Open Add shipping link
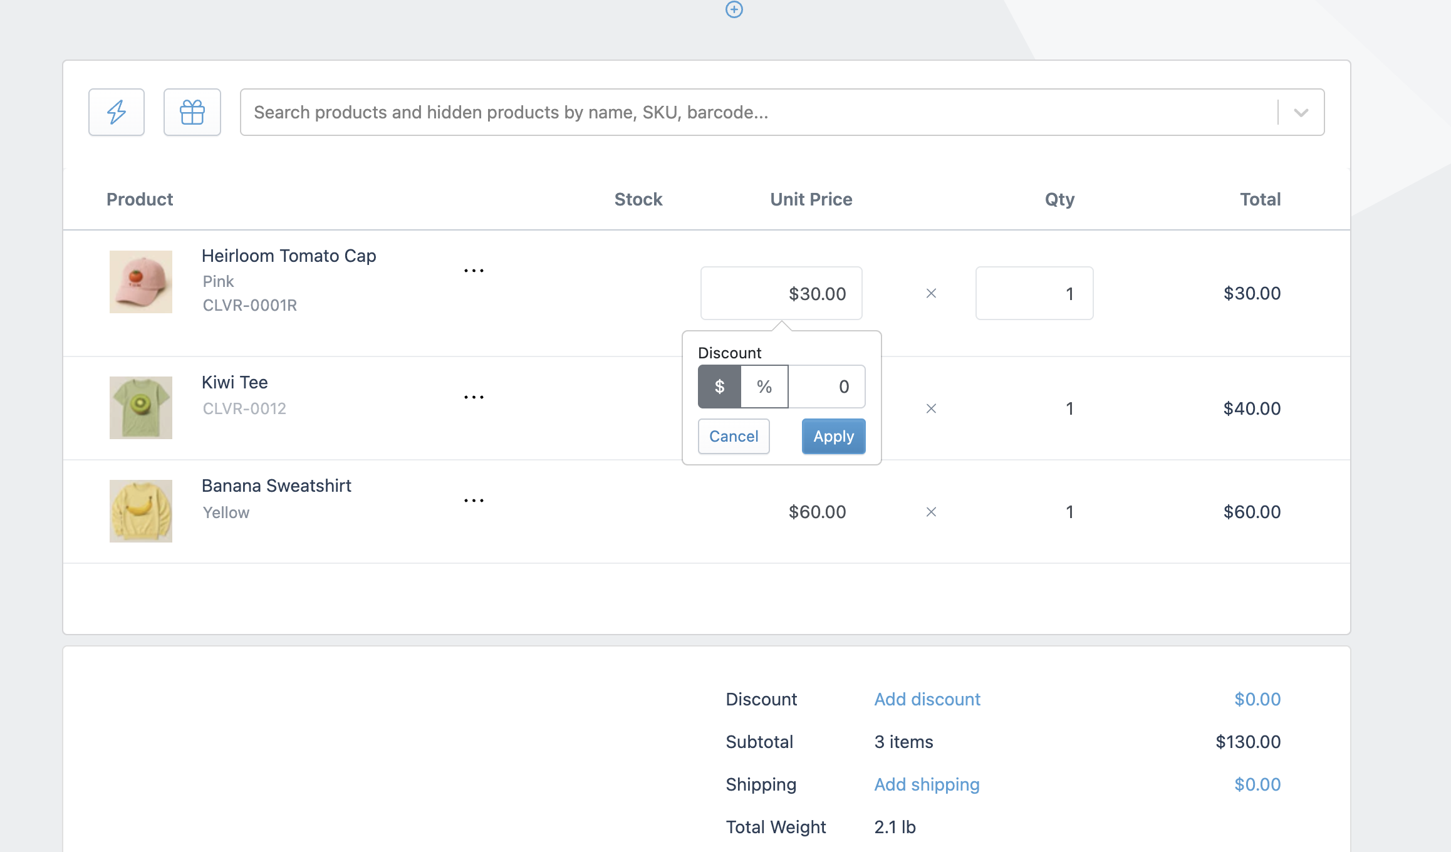 926,784
